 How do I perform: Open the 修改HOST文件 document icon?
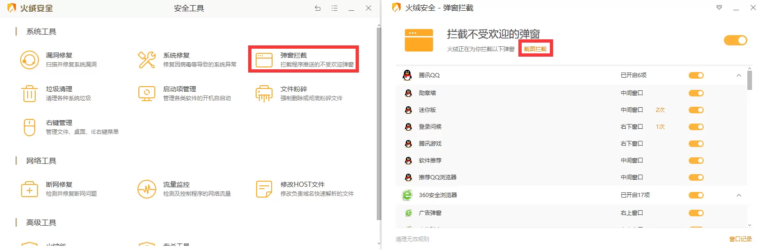click(x=264, y=189)
